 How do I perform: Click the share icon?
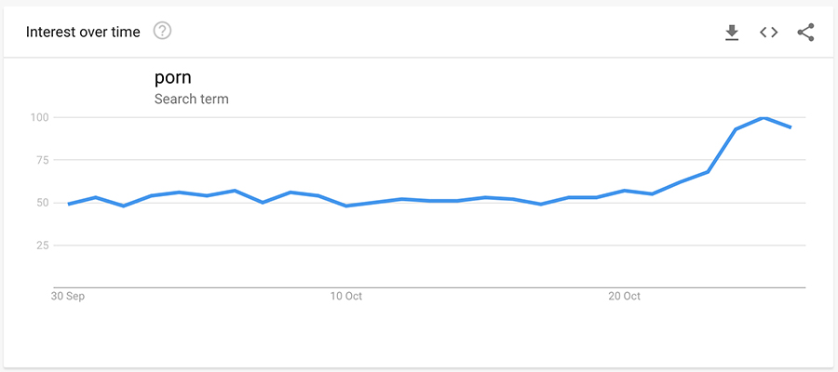coord(805,33)
